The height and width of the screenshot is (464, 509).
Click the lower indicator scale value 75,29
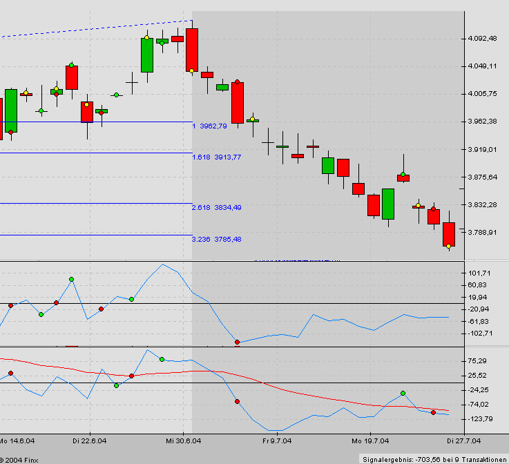point(477,361)
